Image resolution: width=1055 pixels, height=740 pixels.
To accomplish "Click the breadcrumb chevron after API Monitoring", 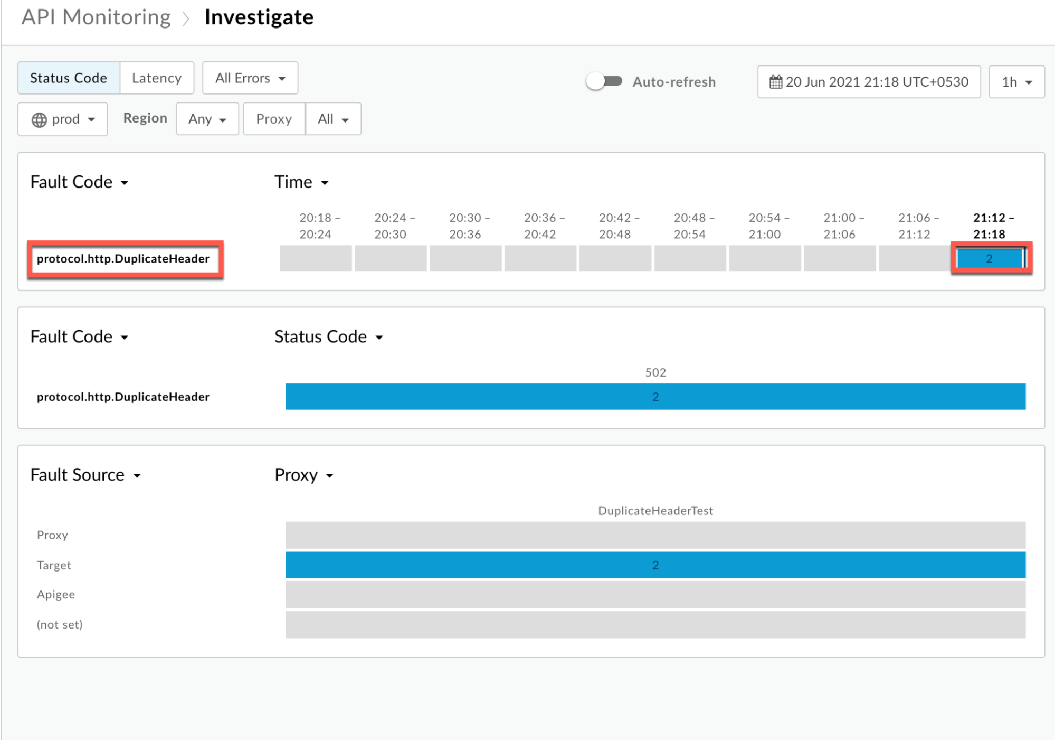I will (186, 19).
